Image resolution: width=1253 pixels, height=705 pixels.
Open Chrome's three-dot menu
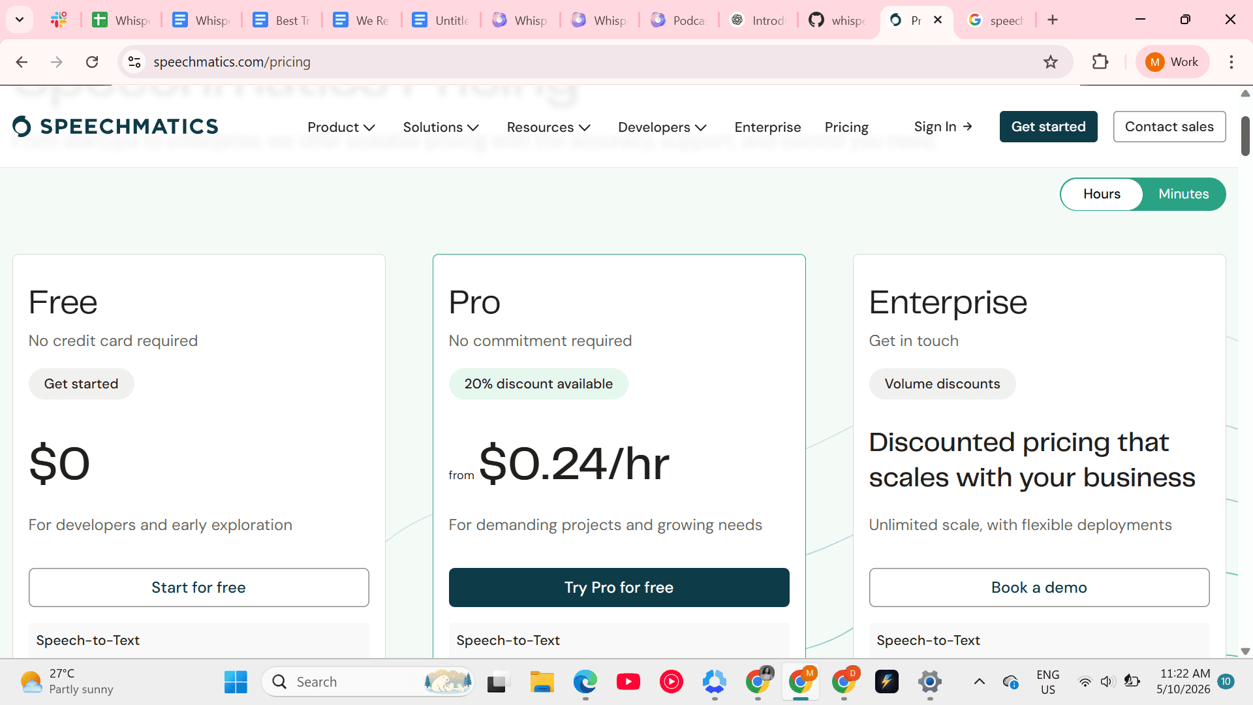[x=1231, y=62]
